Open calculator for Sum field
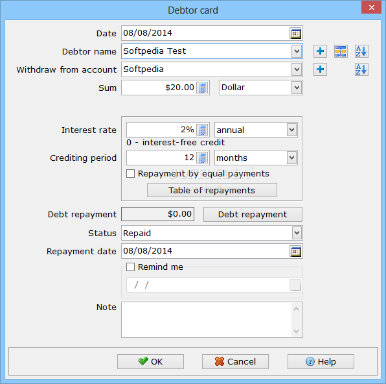This screenshot has height=384, width=386. [202, 88]
